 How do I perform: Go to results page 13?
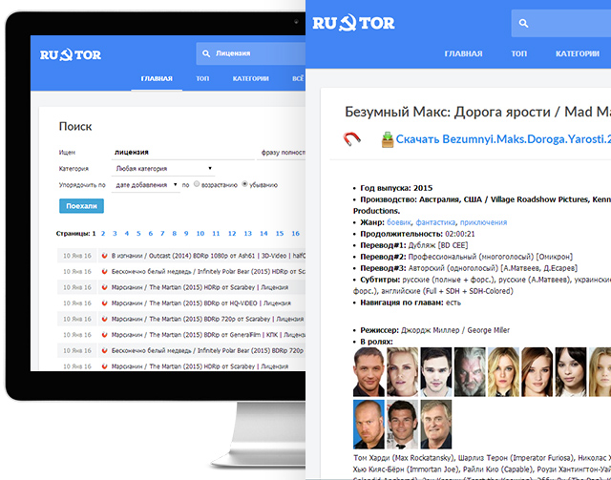tap(248, 234)
